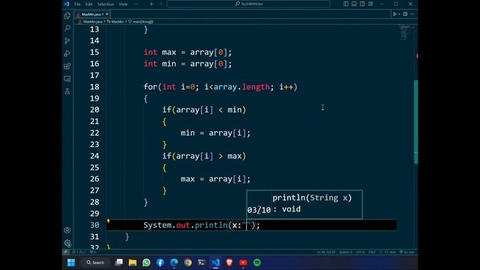This screenshot has width=480, height=270.
Task: Open Google Chrome from the taskbar
Action: click(x=188, y=262)
